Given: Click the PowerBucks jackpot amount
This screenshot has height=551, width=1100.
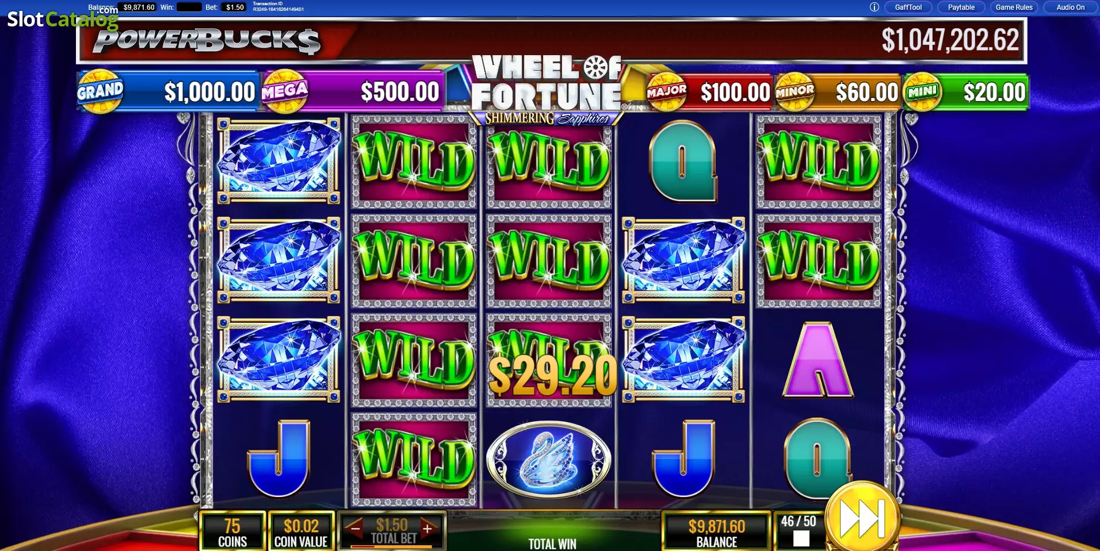Looking at the screenshot, I should [x=950, y=40].
